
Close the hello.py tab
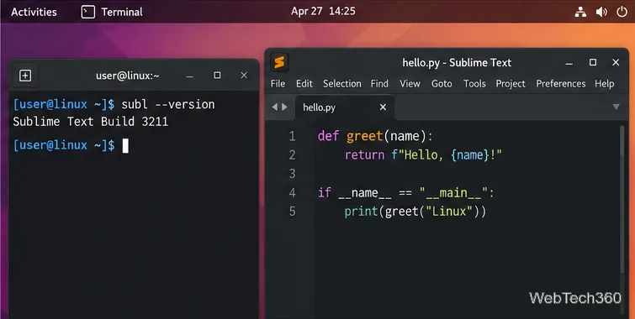[383, 107]
